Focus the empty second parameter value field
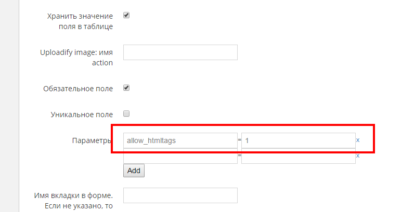The image size is (414, 212). (x=299, y=156)
